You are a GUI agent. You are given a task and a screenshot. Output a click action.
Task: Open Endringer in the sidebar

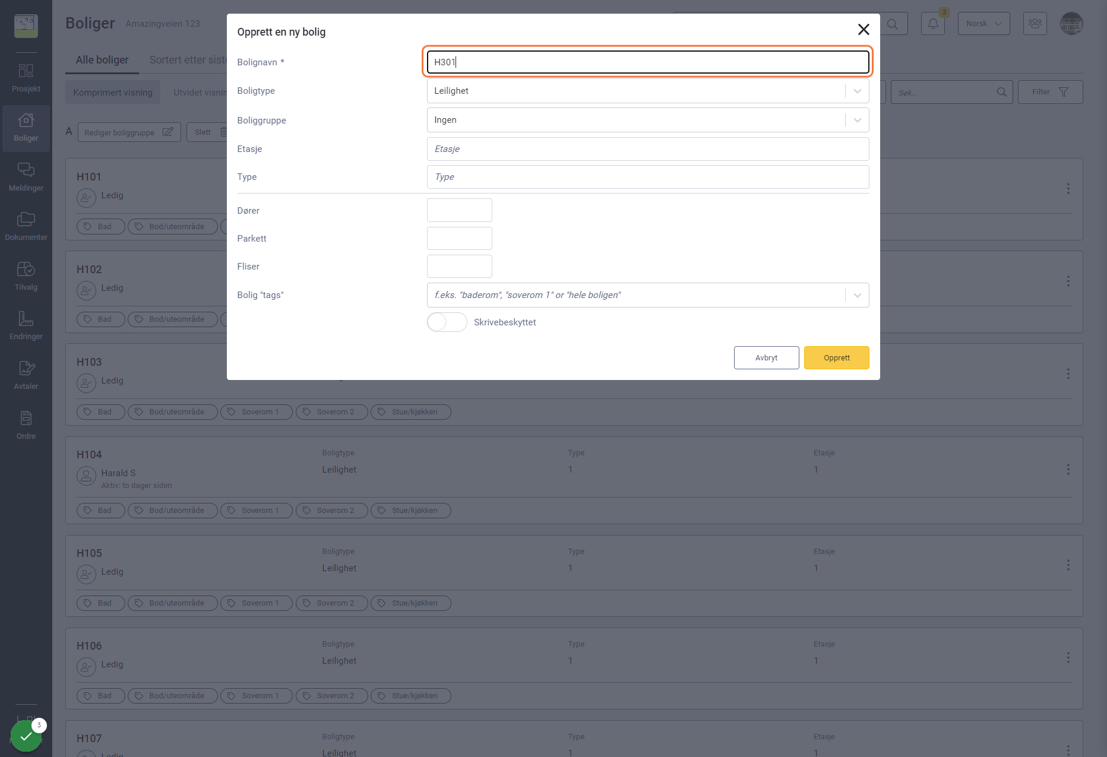click(26, 326)
